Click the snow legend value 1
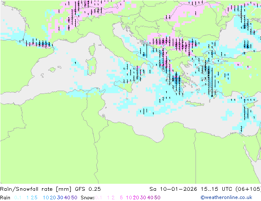Image resolution: width=261 pixels, height=201 pixels. point(108,198)
